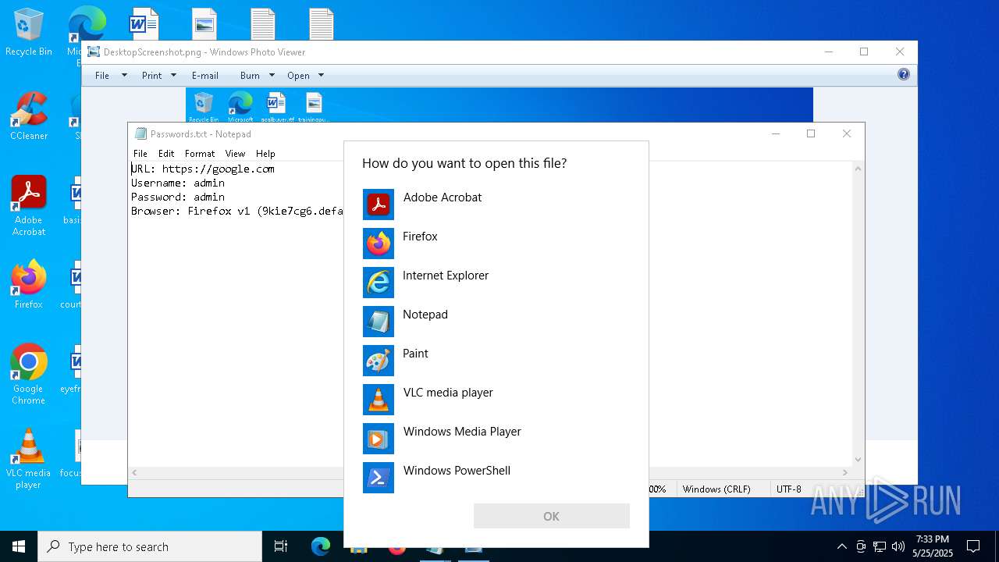Image resolution: width=999 pixels, height=562 pixels.
Task: Click the pictured Notepad horizontal scrollbar right arrow
Action: pos(845,472)
